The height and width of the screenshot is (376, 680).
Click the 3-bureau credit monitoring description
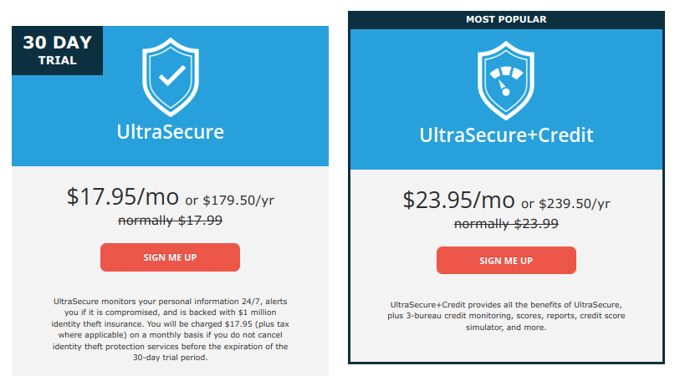pos(506,316)
